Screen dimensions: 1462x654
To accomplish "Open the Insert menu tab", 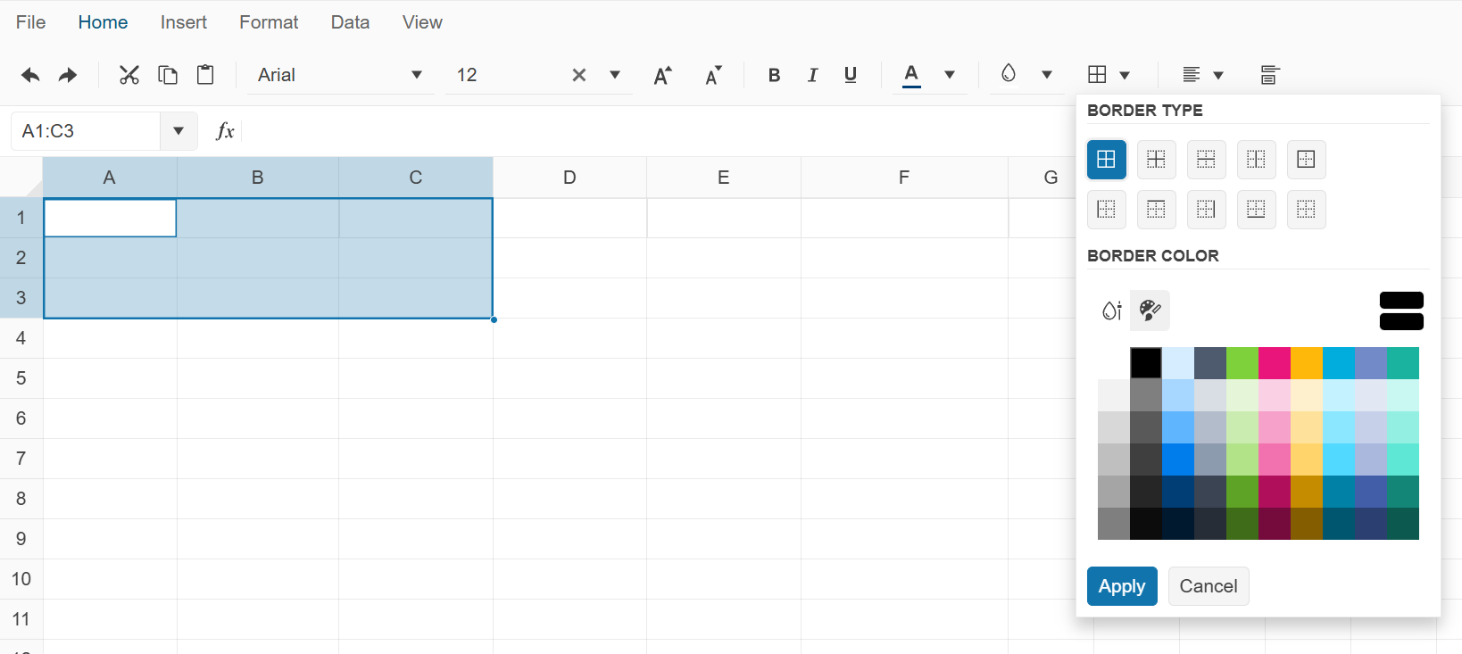I will [183, 22].
